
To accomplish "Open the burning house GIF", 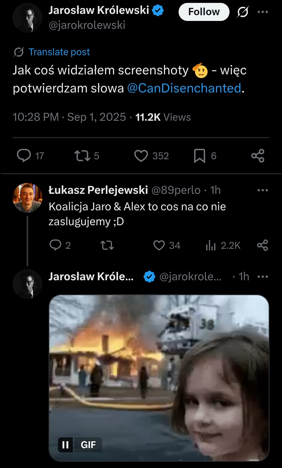I will pyautogui.click(x=159, y=372).
